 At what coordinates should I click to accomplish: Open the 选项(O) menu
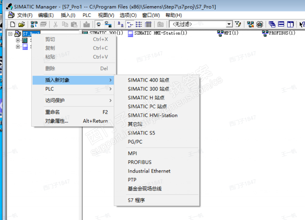(128, 15)
